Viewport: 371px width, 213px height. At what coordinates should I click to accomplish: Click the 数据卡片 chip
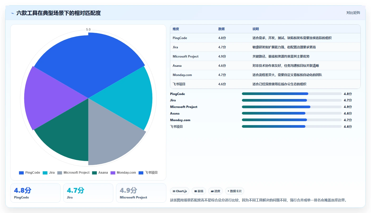235,191
